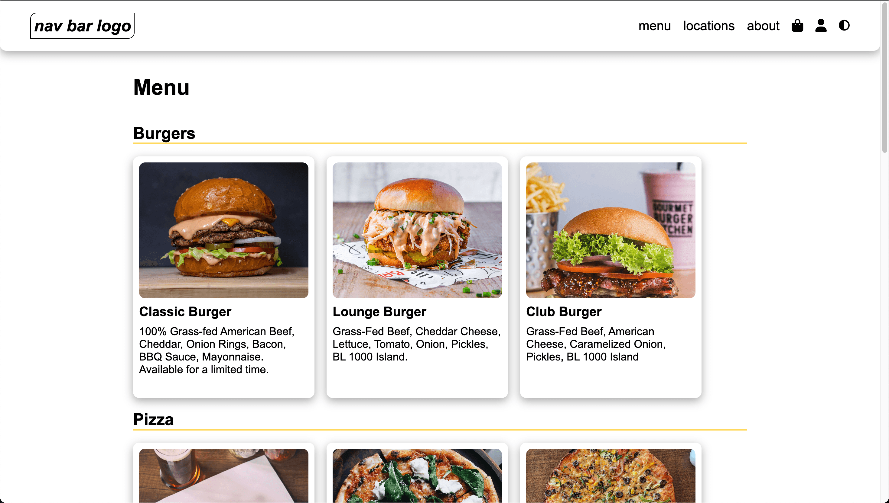Expand the Pizza category section
The height and width of the screenshot is (503, 889).
pos(153,419)
